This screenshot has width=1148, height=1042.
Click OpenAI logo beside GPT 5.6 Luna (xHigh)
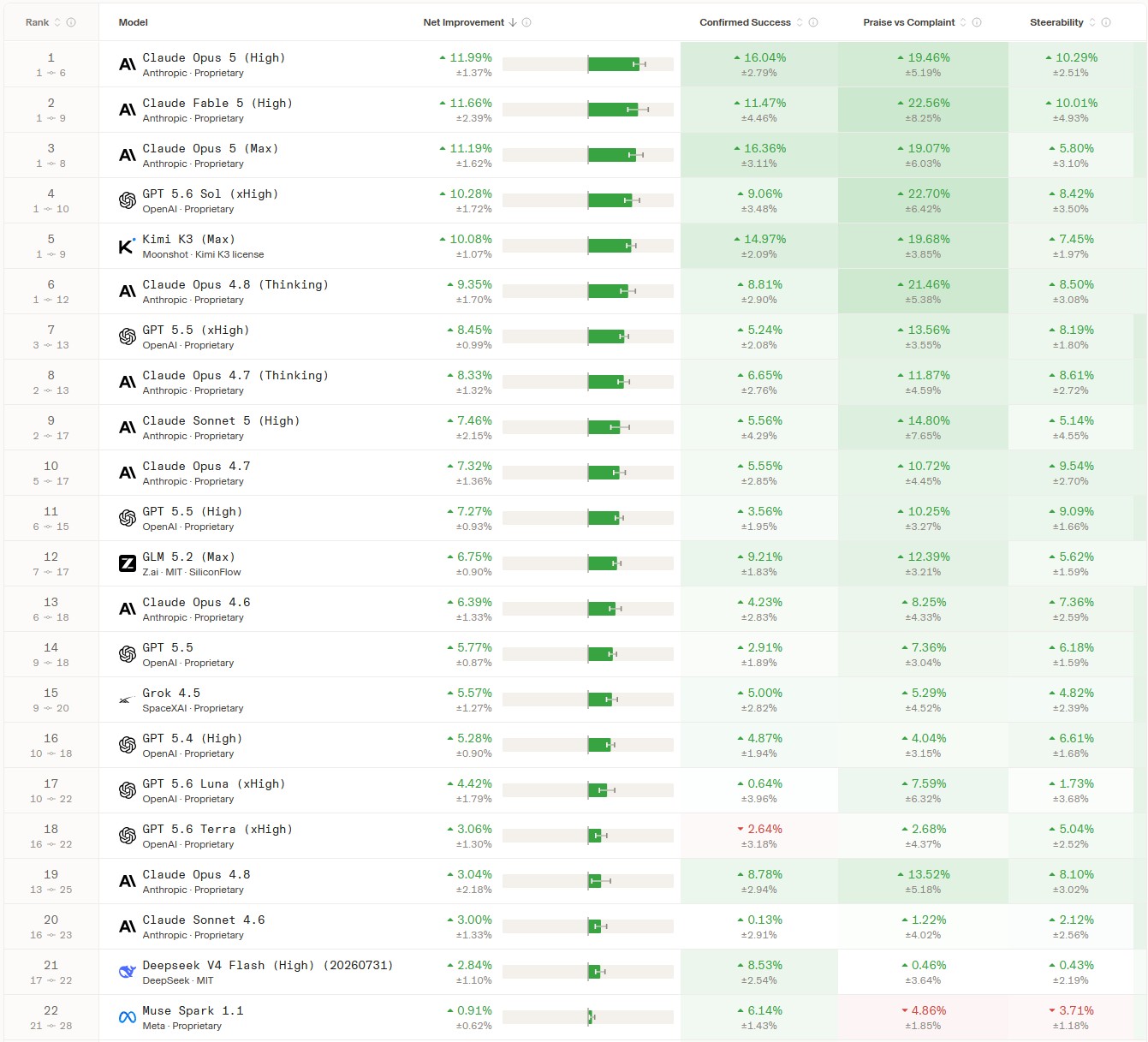pos(128,790)
